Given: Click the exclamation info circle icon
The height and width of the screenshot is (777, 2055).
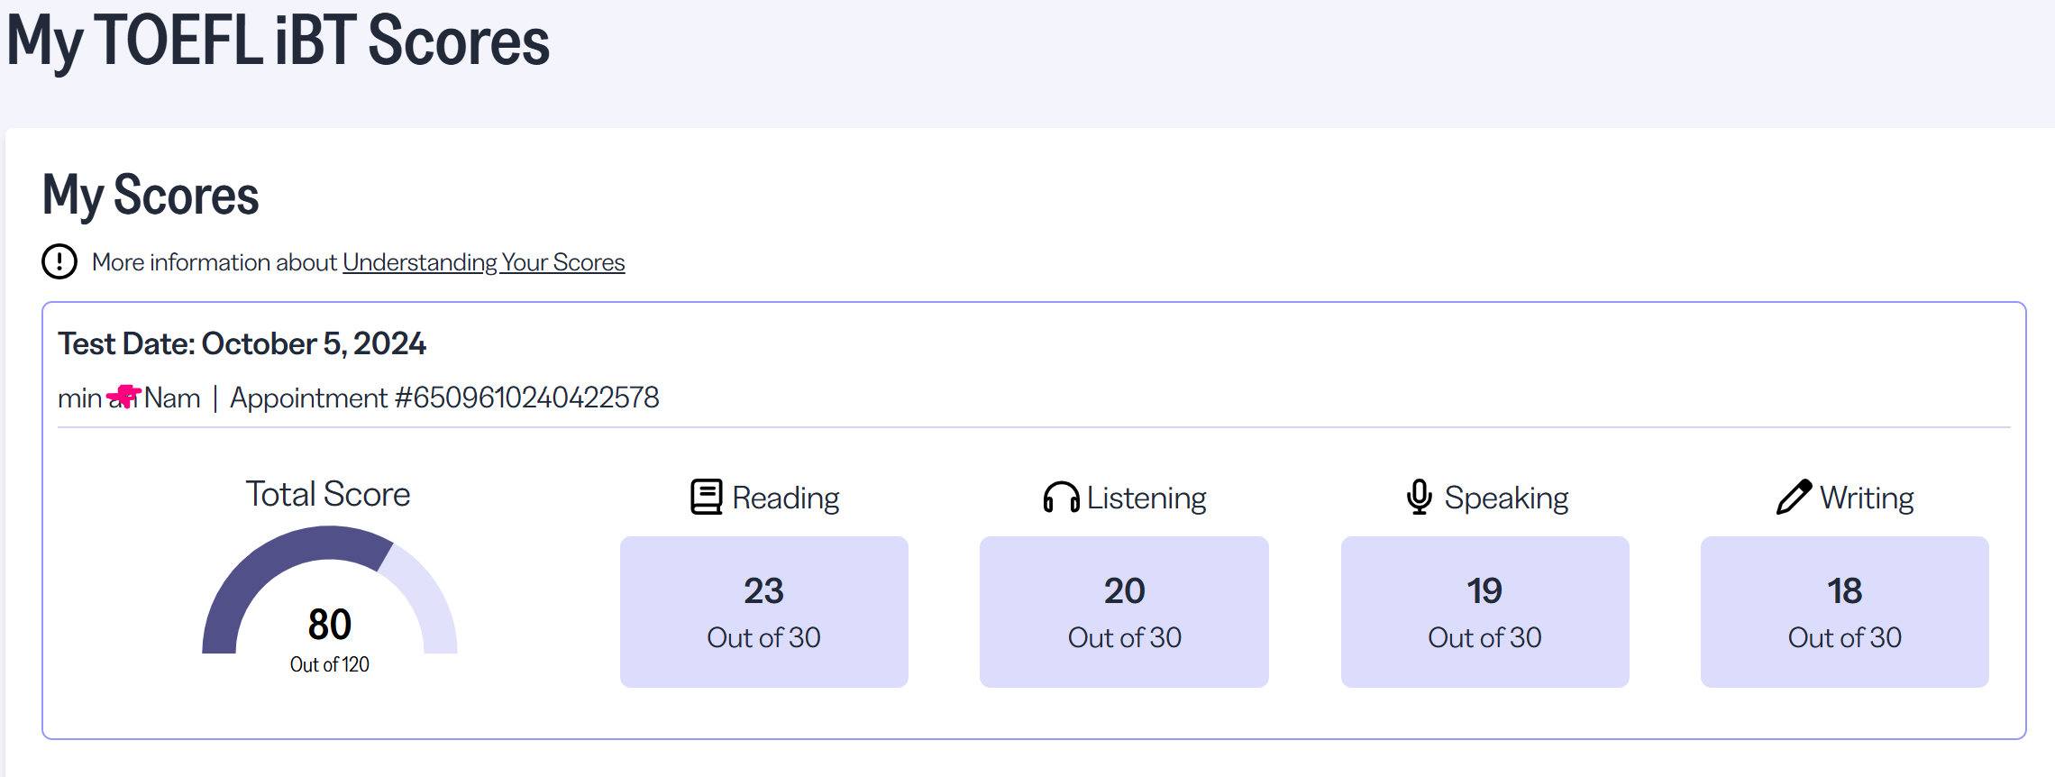Looking at the screenshot, I should [59, 262].
